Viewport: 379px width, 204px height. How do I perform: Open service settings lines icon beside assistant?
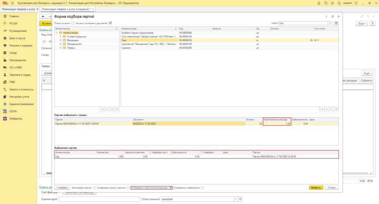coord(356,3)
